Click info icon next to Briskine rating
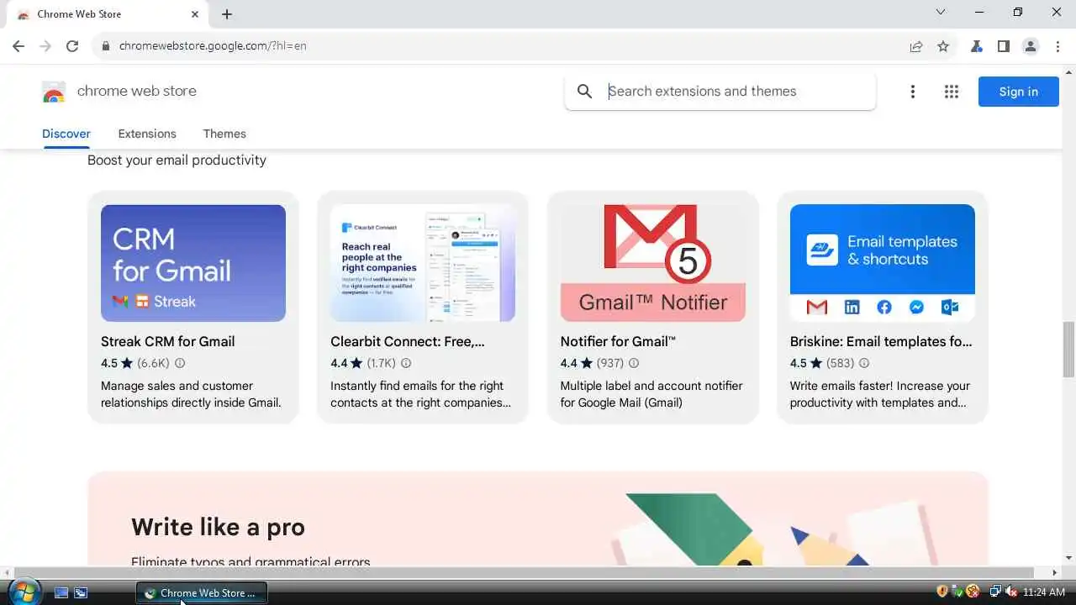The height and width of the screenshot is (605, 1076). [x=864, y=364]
